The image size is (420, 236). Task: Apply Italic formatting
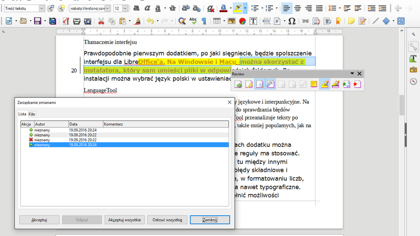click(x=147, y=8)
